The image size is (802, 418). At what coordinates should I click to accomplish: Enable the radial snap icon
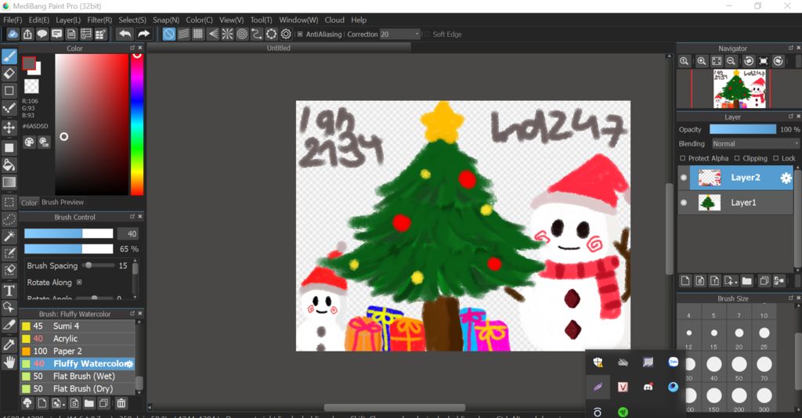[x=227, y=34]
